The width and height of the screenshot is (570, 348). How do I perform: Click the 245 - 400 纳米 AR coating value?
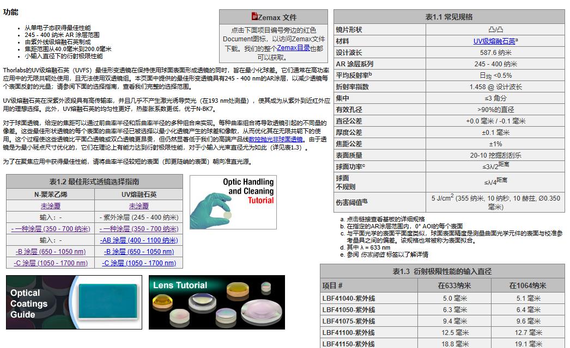[495, 64]
